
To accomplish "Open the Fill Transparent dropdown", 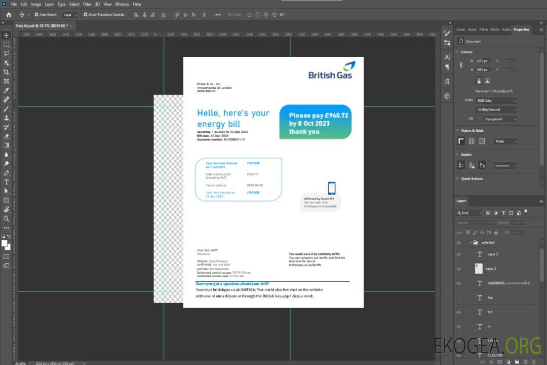I will click(500, 119).
